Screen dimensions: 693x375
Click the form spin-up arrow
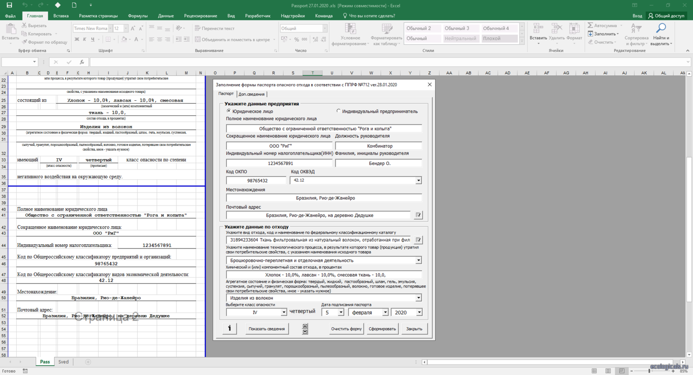coord(304,326)
